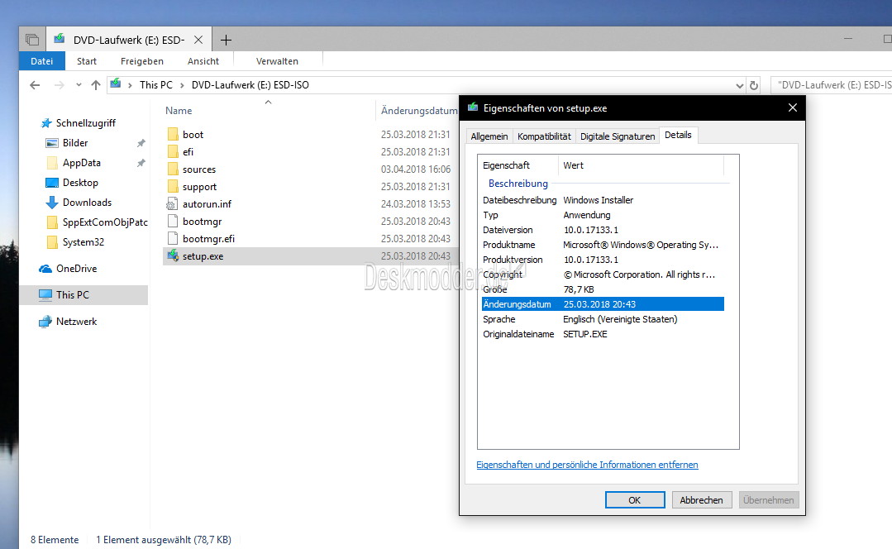The width and height of the screenshot is (892, 549).
Task: Select the Sprache property row
Action: [x=603, y=319]
